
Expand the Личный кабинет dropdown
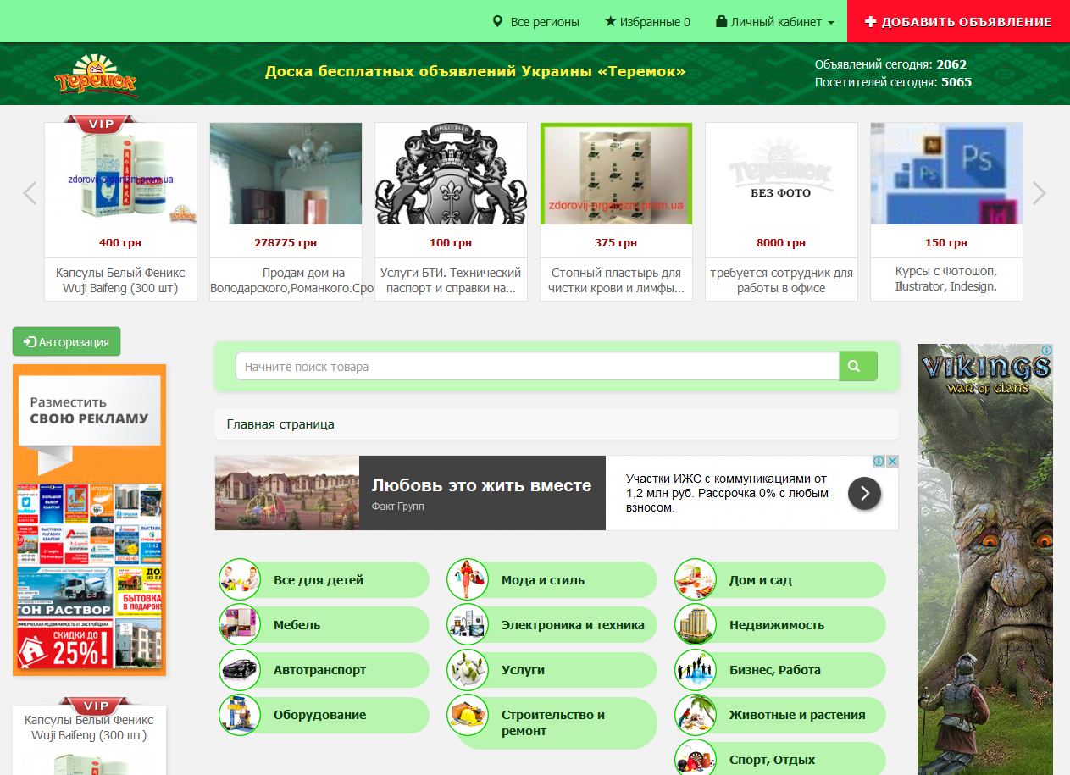point(775,22)
